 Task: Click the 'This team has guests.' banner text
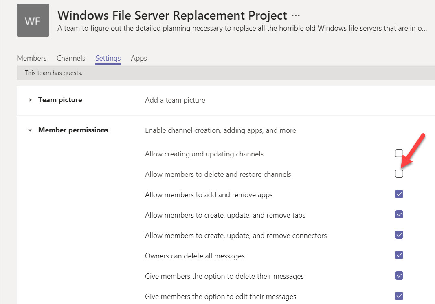tap(53, 73)
